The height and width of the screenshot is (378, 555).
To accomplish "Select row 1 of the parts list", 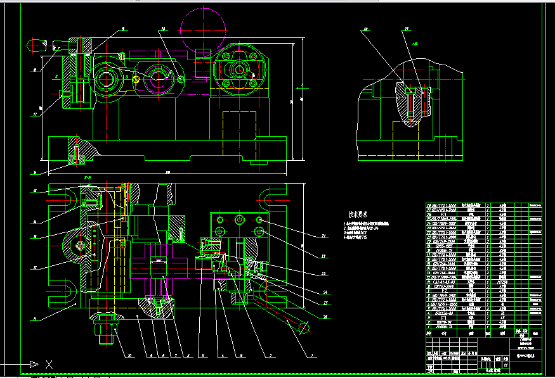I will (x=483, y=327).
